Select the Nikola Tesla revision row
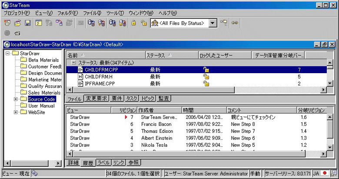Viewport: 339px width, 179px height. pos(196,145)
